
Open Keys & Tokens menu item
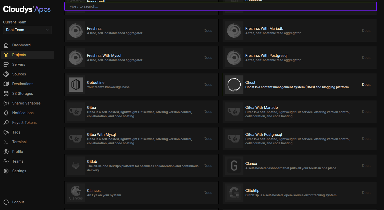(28, 123)
